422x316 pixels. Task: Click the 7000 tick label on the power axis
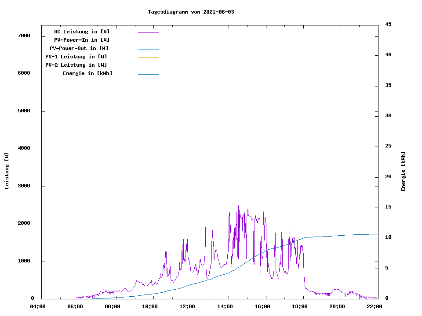coord(23,36)
